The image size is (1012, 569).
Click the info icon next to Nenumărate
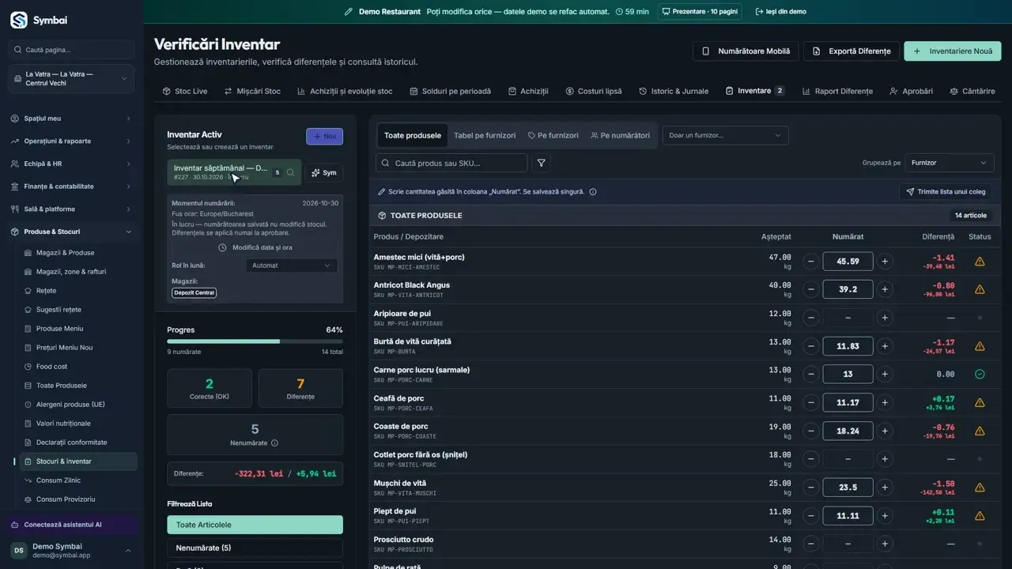(x=274, y=443)
